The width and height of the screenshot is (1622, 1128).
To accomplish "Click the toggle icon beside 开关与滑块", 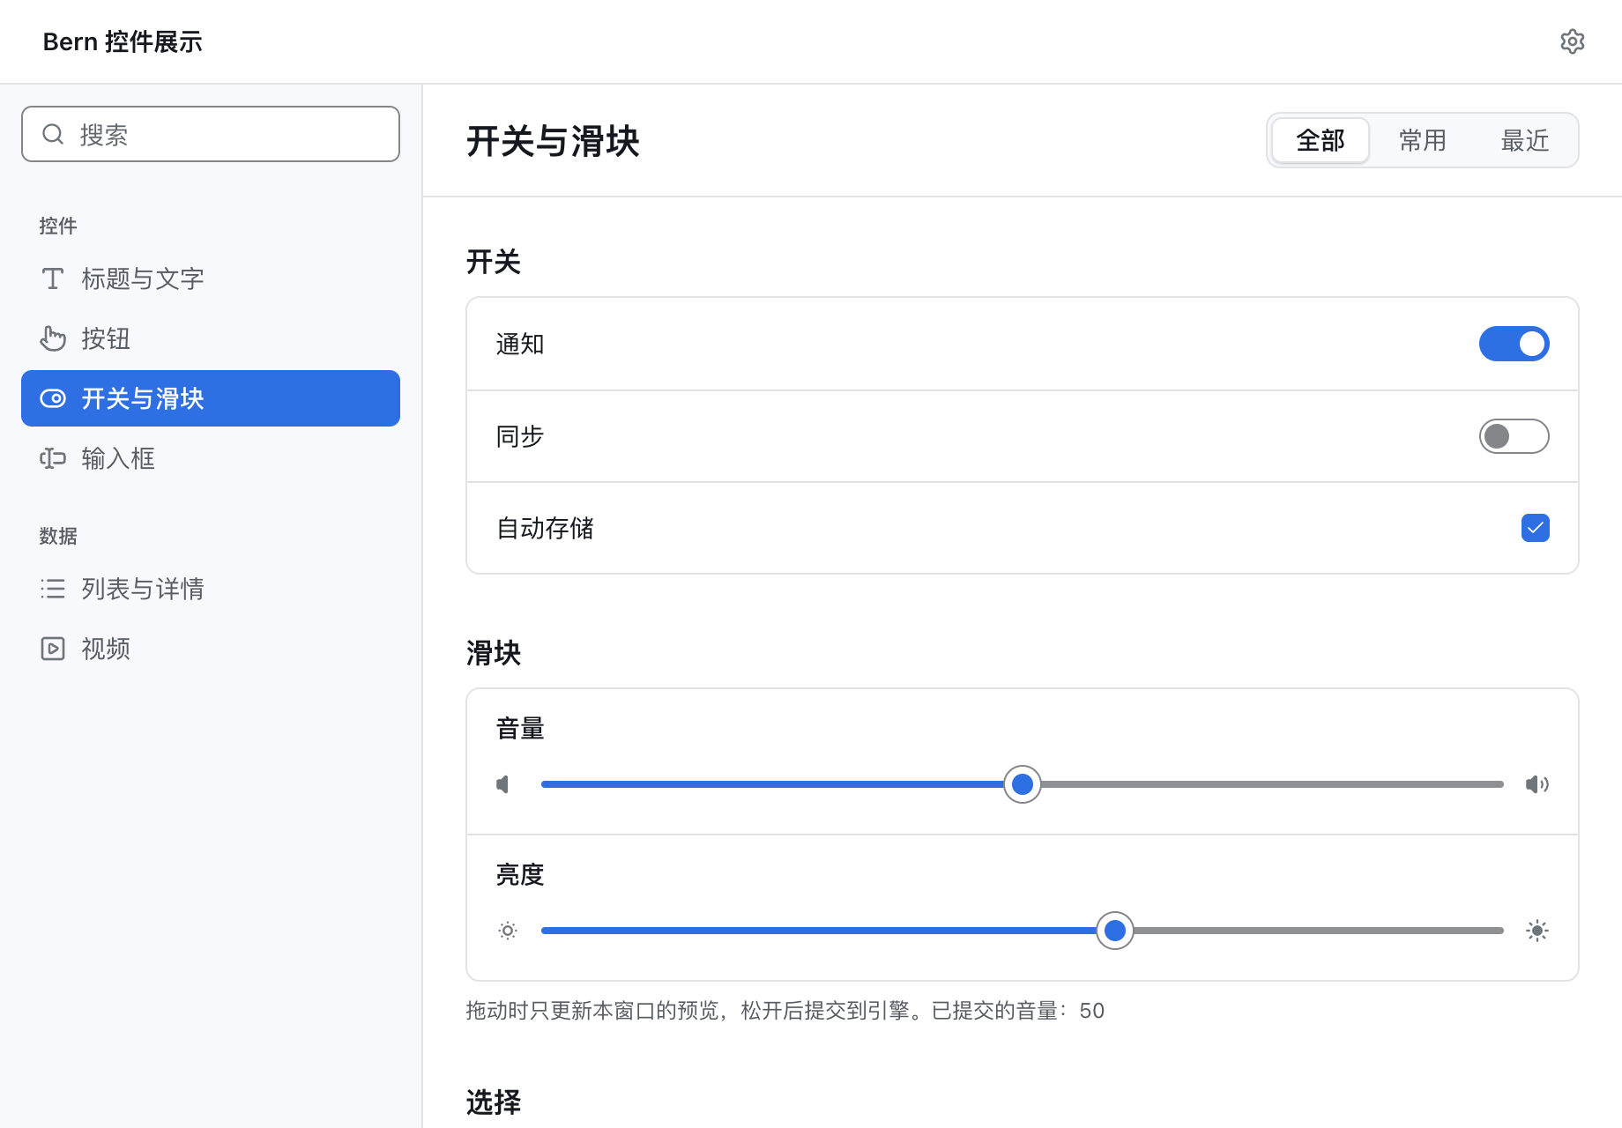I will click(53, 398).
